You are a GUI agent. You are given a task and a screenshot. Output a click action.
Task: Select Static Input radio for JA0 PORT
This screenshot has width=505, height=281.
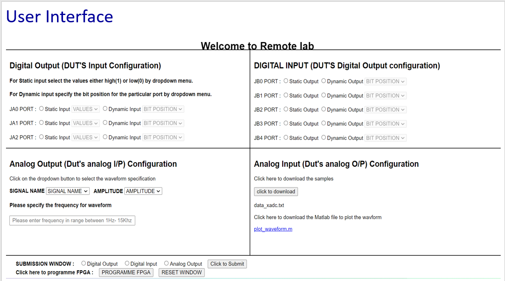42,109
